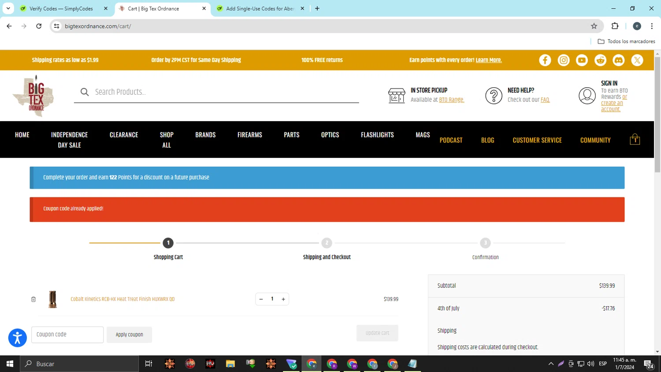Follow the BTO Range link

[x=452, y=100]
